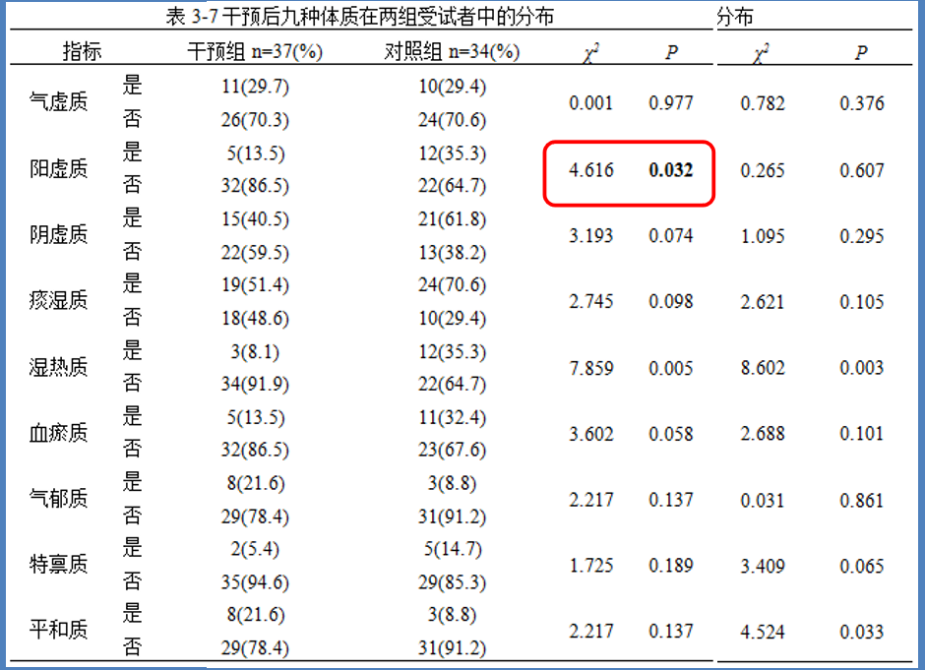
Task: Select the 19(51.4) intervention group cell
Action: 255,285
